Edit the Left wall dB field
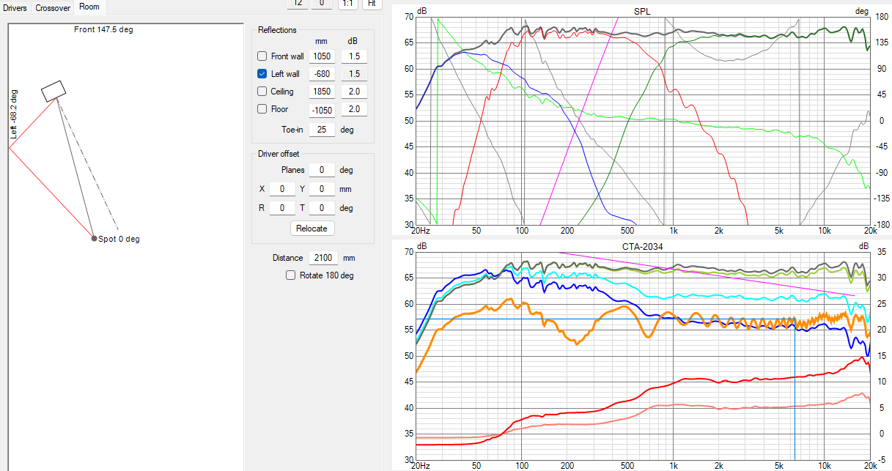Screen dimensions: 892x471 [354, 74]
